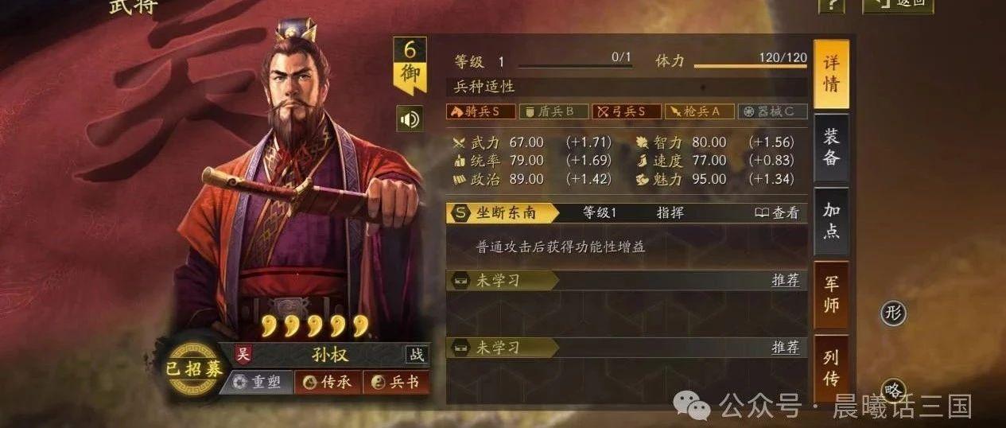Image resolution: width=1006 pixels, height=428 pixels.
Task: Open 查看 to view skill details
Action: click(776, 212)
